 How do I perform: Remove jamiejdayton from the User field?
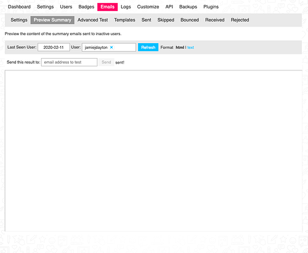tap(111, 48)
